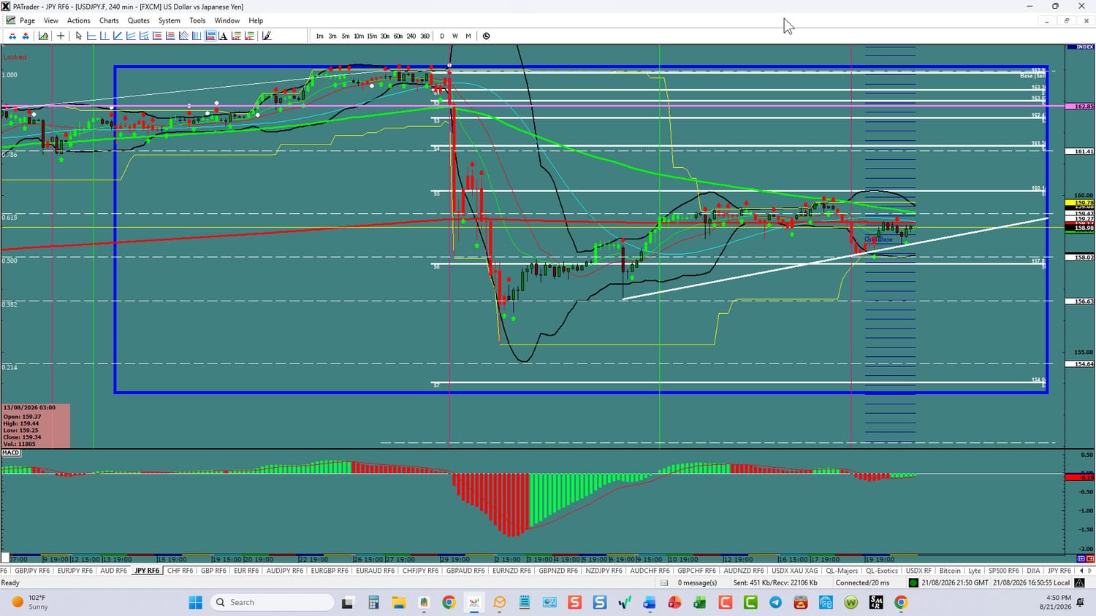
Task: Open the Quotes menu
Action: [x=139, y=20]
